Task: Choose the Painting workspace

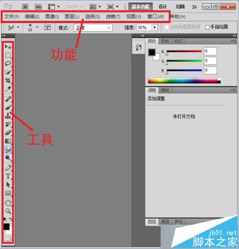Action: 180,7
